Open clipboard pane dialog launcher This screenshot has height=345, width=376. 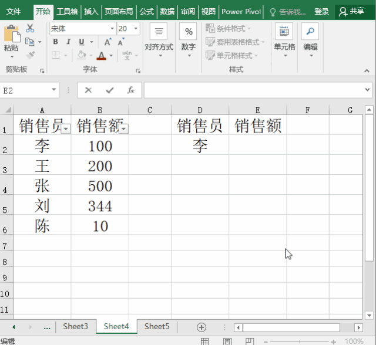click(42, 71)
